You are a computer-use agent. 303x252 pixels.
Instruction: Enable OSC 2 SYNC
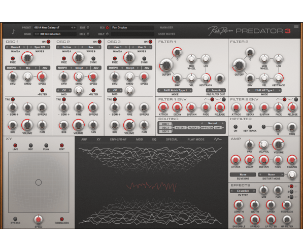point(93,58)
